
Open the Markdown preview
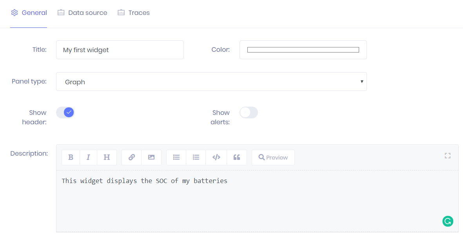click(x=273, y=157)
